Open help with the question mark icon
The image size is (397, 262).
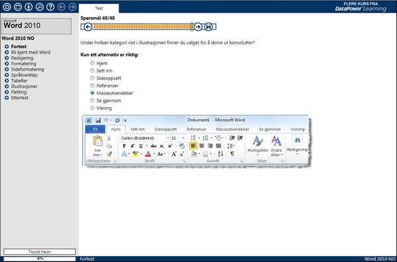[50, 7]
